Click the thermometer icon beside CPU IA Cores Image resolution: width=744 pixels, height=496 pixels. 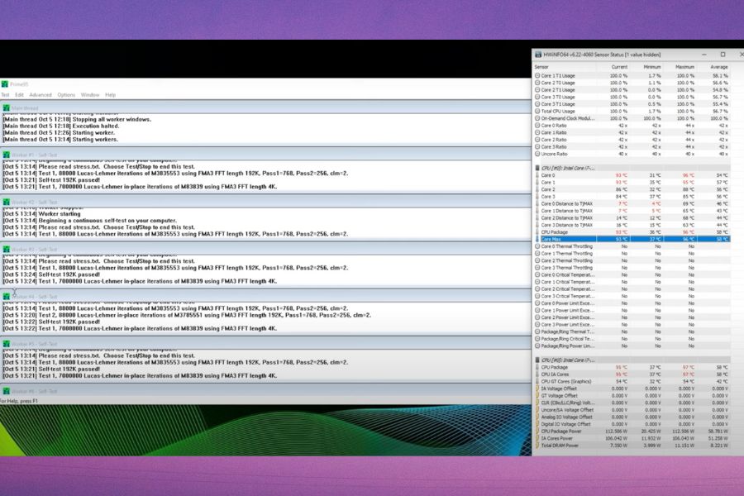[537, 374]
